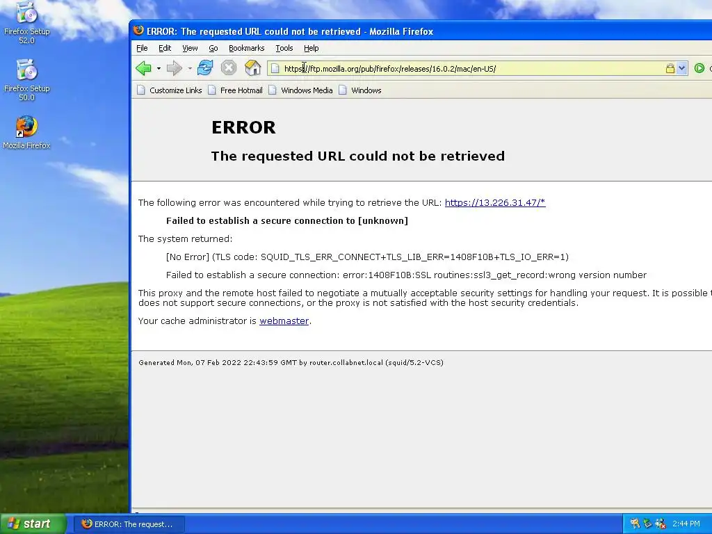
Task: Open Free Hotmail bookmark
Action: point(235,90)
